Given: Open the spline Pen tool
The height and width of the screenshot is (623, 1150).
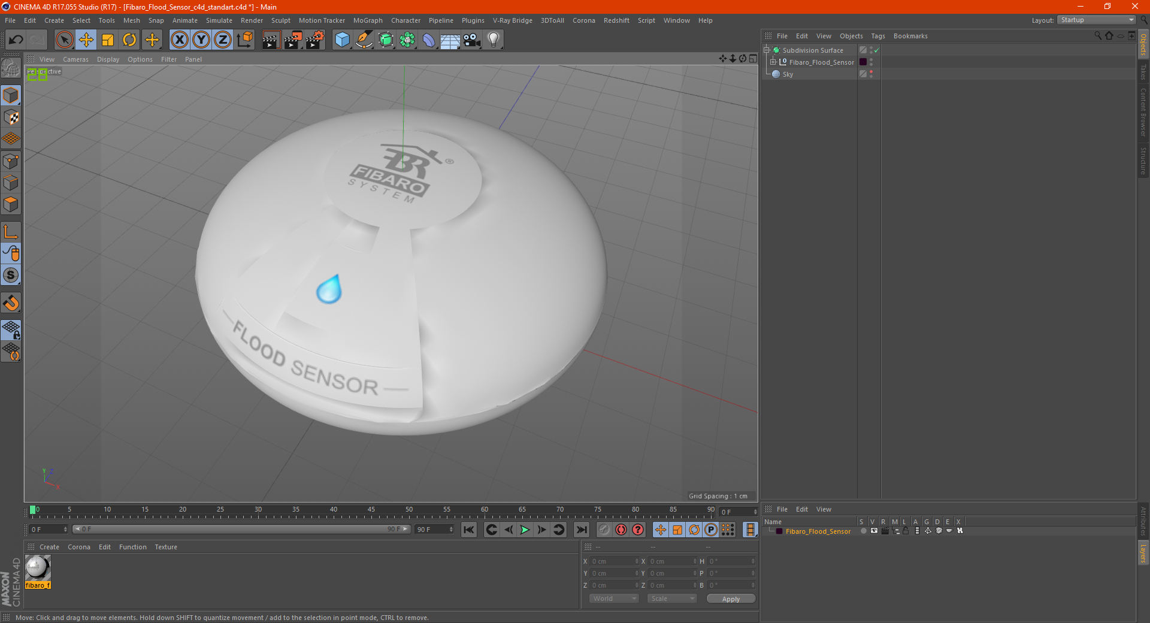Looking at the screenshot, I should click(x=364, y=40).
